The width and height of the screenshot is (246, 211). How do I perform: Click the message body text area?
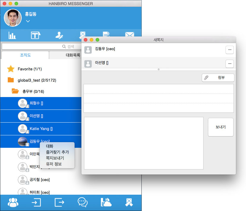[x=144, y=143]
